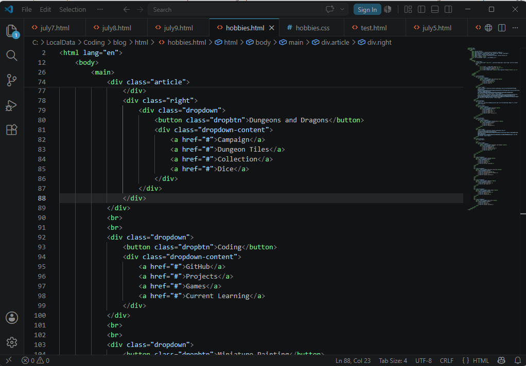Go forward using the right arrow
This screenshot has height=366, width=526.
[140, 9]
